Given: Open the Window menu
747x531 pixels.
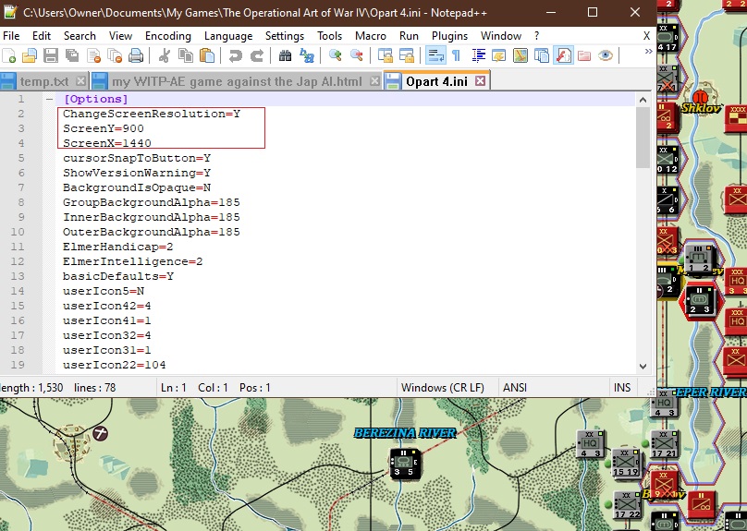Looking at the screenshot, I should click(x=501, y=36).
